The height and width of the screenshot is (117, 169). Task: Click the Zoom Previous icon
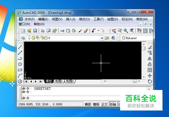132,31
